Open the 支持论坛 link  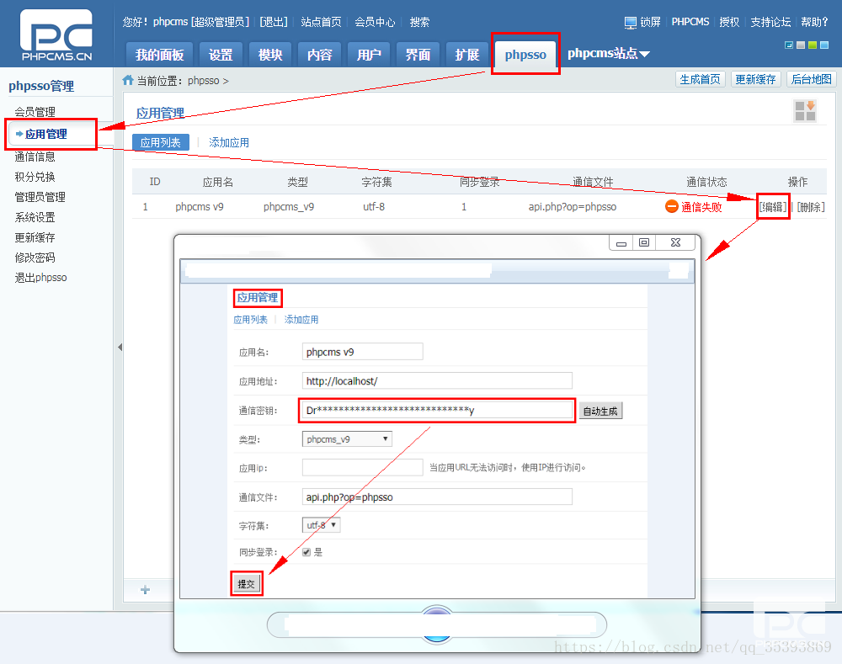pos(770,22)
